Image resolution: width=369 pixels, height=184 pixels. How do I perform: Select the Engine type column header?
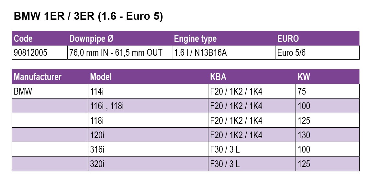(195, 39)
